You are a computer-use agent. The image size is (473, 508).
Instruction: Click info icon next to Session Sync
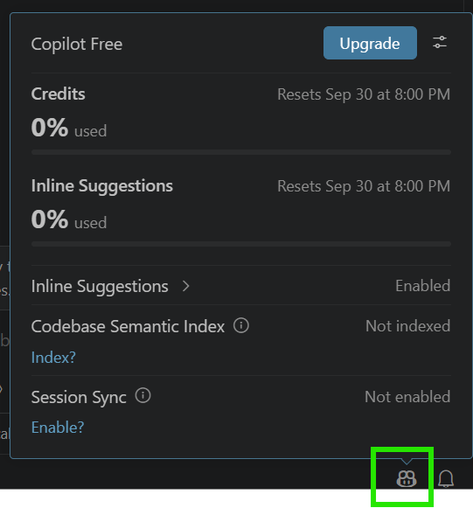(143, 395)
